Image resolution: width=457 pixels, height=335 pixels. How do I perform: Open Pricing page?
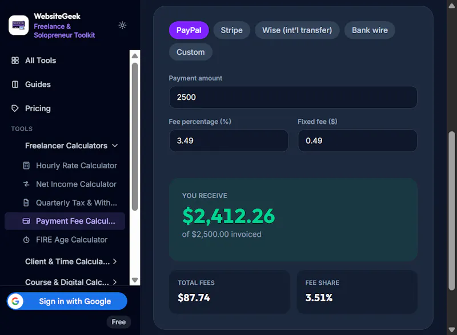[x=38, y=108]
